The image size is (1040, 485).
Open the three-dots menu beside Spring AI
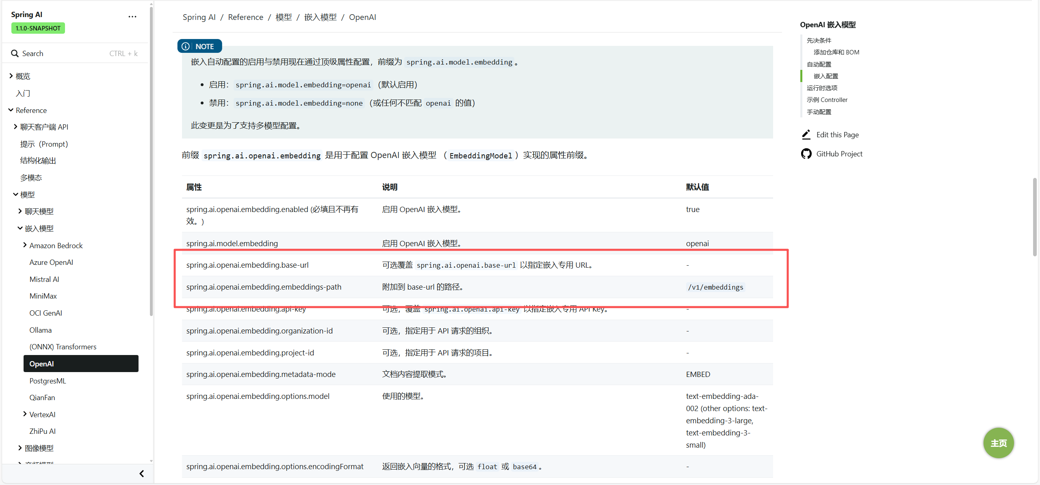(132, 17)
